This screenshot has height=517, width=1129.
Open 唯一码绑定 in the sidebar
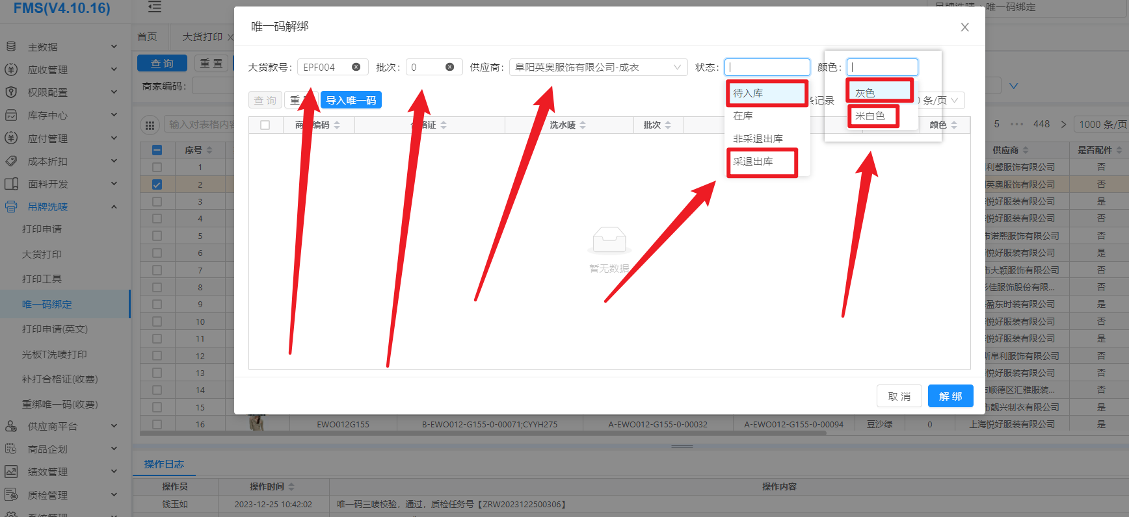(47, 304)
